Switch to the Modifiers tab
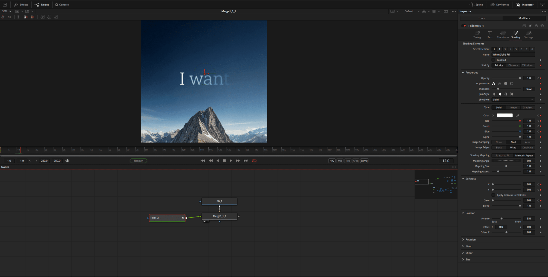Viewport: 548px width, 277px height. tap(524, 18)
